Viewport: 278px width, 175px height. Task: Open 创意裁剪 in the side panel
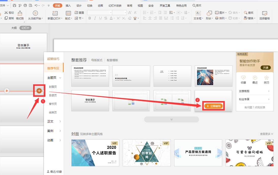point(254,91)
